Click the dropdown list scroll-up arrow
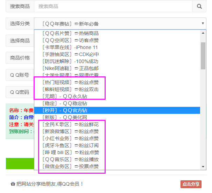The width and height of the screenshot is (212, 193). [x=203, y=33]
